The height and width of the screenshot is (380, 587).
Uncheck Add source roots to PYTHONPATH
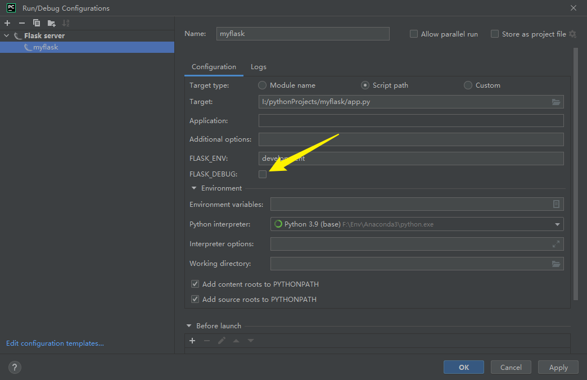(x=195, y=299)
